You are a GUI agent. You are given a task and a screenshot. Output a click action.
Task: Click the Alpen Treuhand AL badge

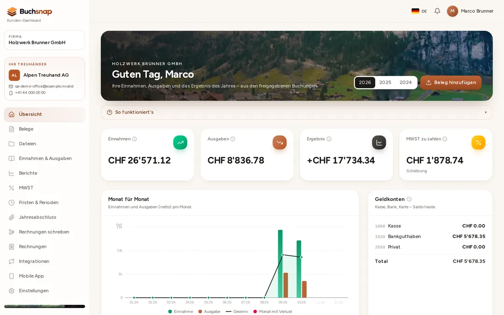point(14,75)
